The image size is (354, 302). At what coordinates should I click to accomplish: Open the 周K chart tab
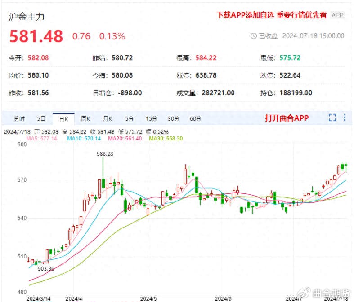tap(85, 118)
